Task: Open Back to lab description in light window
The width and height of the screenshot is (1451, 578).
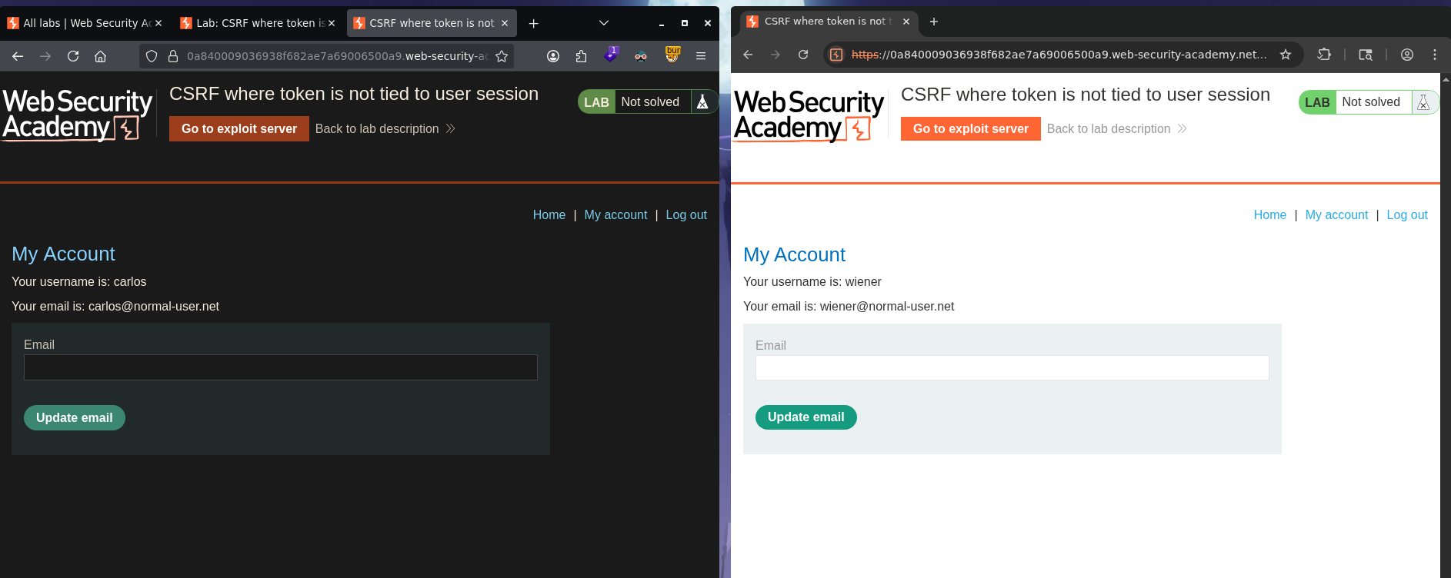Action: 1117,129
